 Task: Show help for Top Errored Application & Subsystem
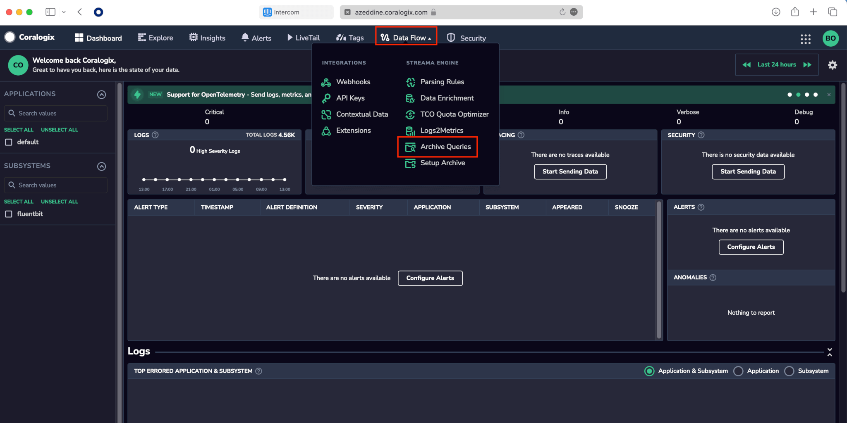(x=258, y=371)
